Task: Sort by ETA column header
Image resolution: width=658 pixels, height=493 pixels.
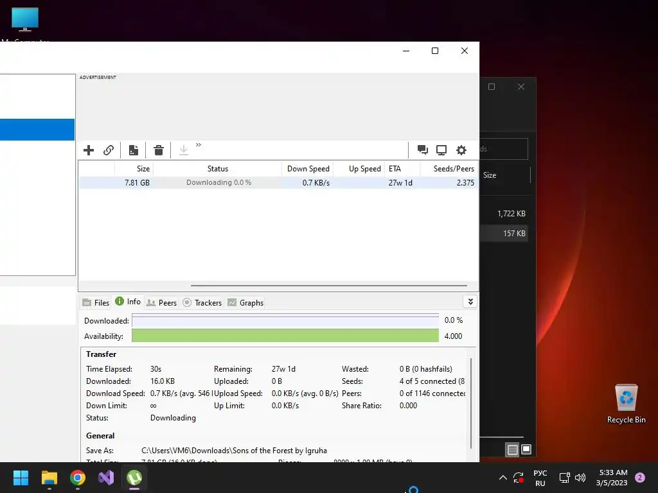Action: 402,169
